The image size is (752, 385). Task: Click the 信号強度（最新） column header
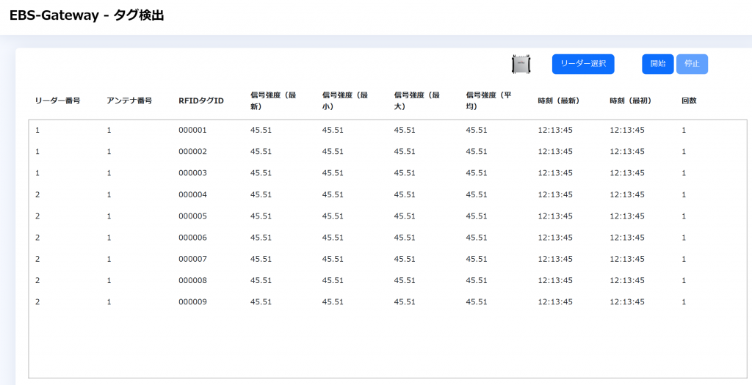pos(273,100)
